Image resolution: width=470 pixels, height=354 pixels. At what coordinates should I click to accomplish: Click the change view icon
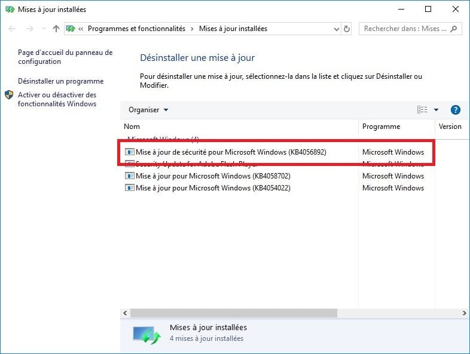422,110
